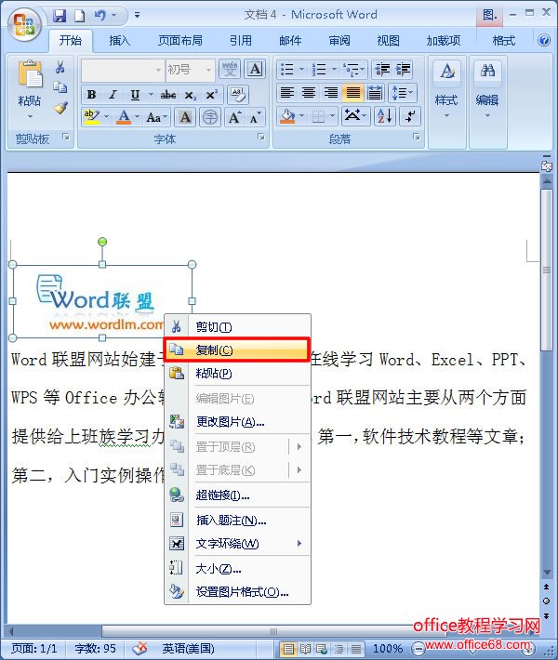Viewport: 558px width, 660px height.
Task: Toggle the justify alignment button
Action: [353, 93]
